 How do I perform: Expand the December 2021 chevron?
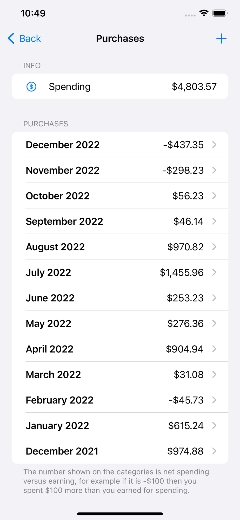click(x=214, y=451)
